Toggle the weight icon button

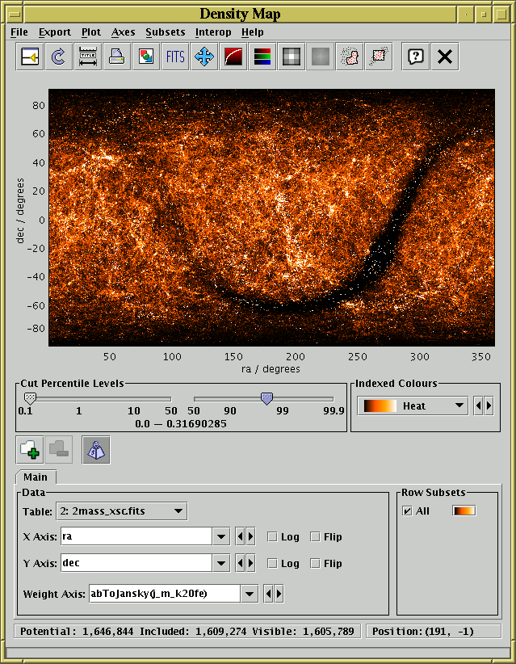click(x=96, y=450)
